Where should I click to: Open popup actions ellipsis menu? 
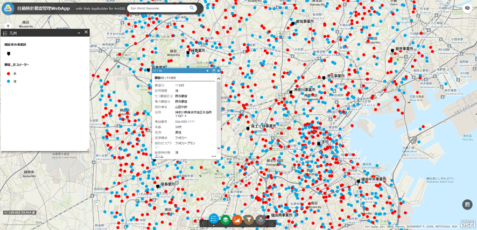coord(214,156)
